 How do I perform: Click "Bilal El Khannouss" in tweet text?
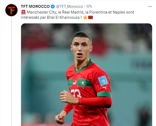pos(63,17)
